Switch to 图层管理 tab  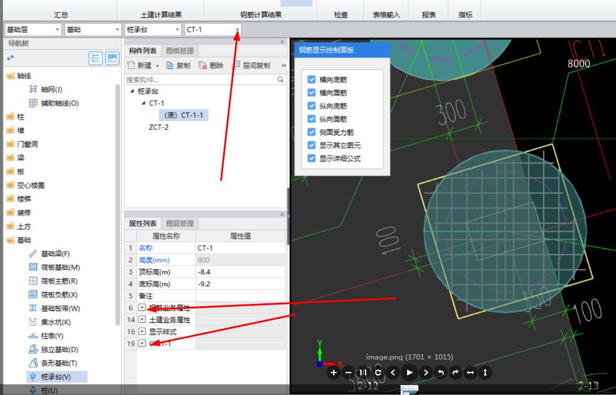tap(180, 224)
